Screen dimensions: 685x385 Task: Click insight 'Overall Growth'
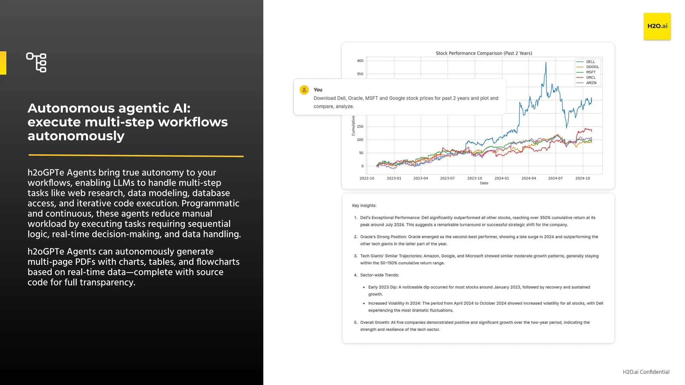475,326
